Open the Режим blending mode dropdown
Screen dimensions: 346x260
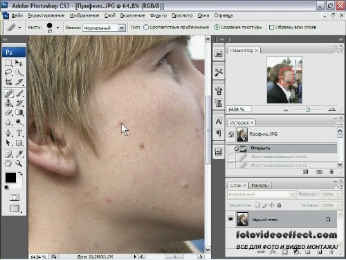(x=122, y=28)
